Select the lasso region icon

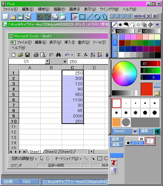point(132,25)
